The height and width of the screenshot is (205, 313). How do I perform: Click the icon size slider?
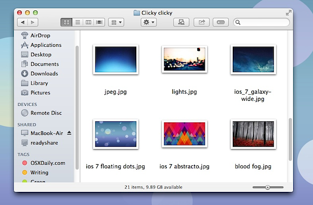click(268, 187)
